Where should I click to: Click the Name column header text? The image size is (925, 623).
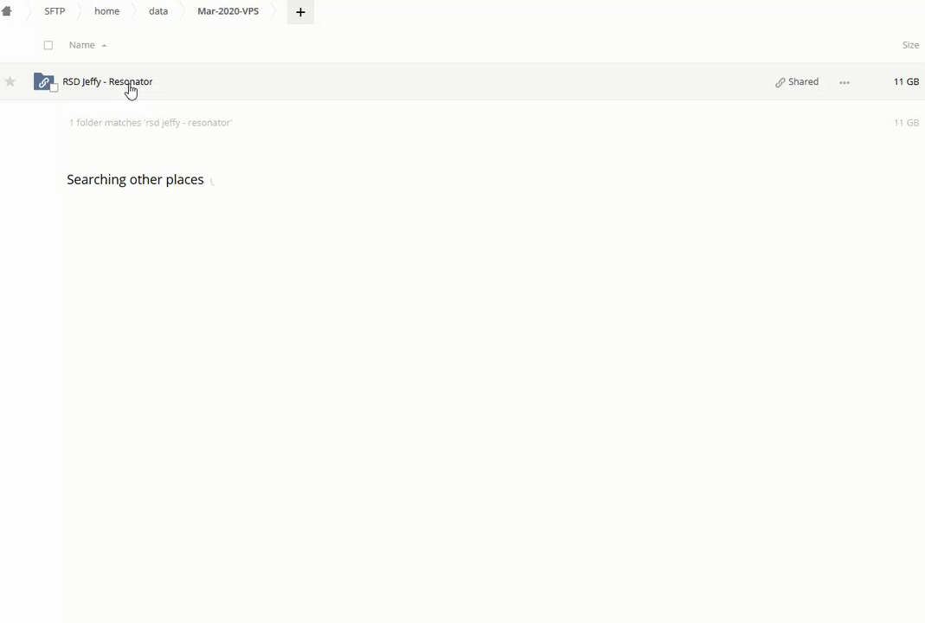[81, 45]
